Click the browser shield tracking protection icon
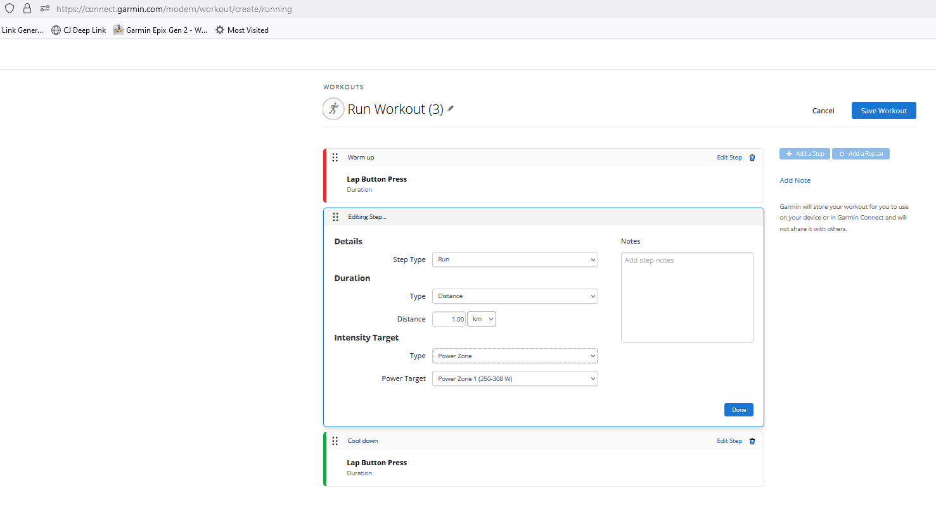 tap(10, 9)
